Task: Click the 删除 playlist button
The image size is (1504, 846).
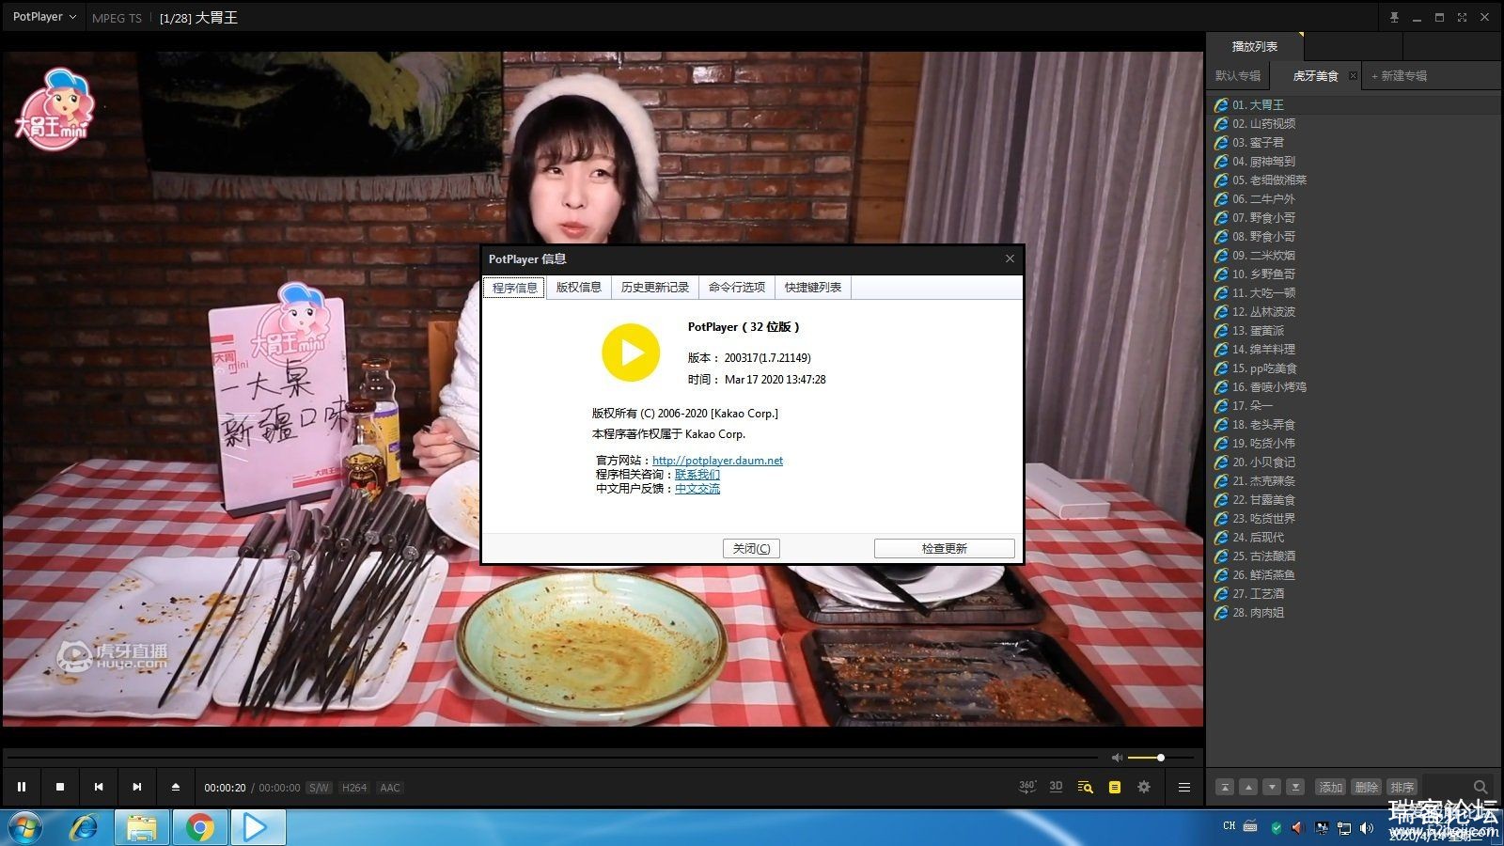Action: click(1366, 787)
